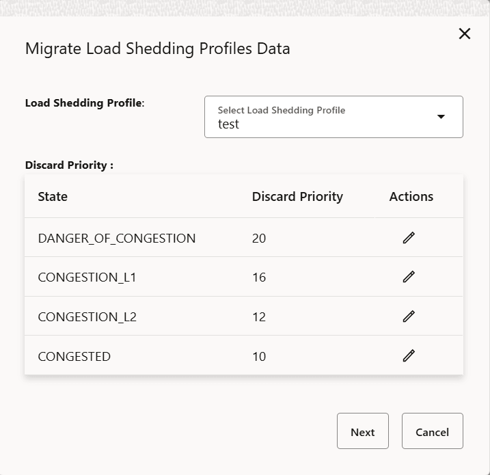The height and width of the screenshot is (475, 490).
Task: Click the discard priority value 10
Action: pyautogui.click(x=259, y=357)
